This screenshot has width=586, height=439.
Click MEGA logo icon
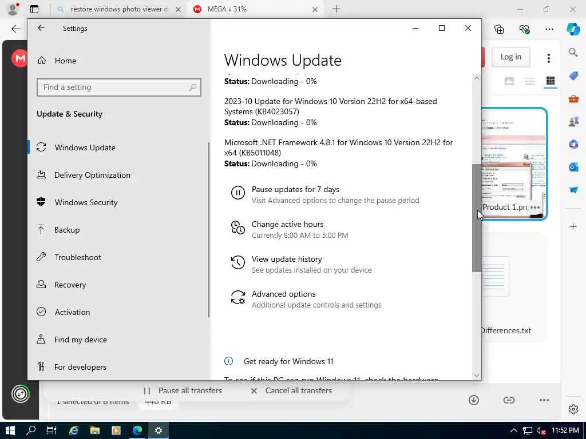point(19,58)
